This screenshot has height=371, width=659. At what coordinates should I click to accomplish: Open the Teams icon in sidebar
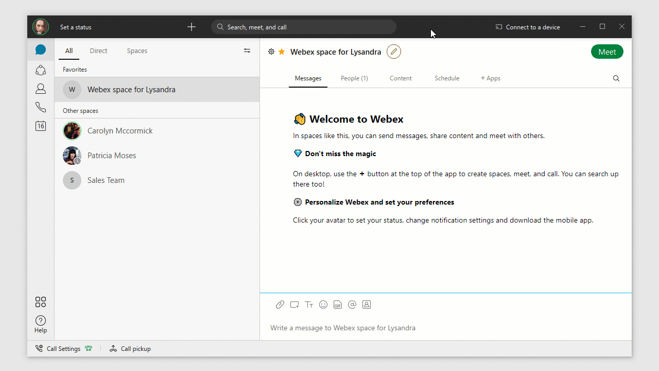[x=41, y=70]
